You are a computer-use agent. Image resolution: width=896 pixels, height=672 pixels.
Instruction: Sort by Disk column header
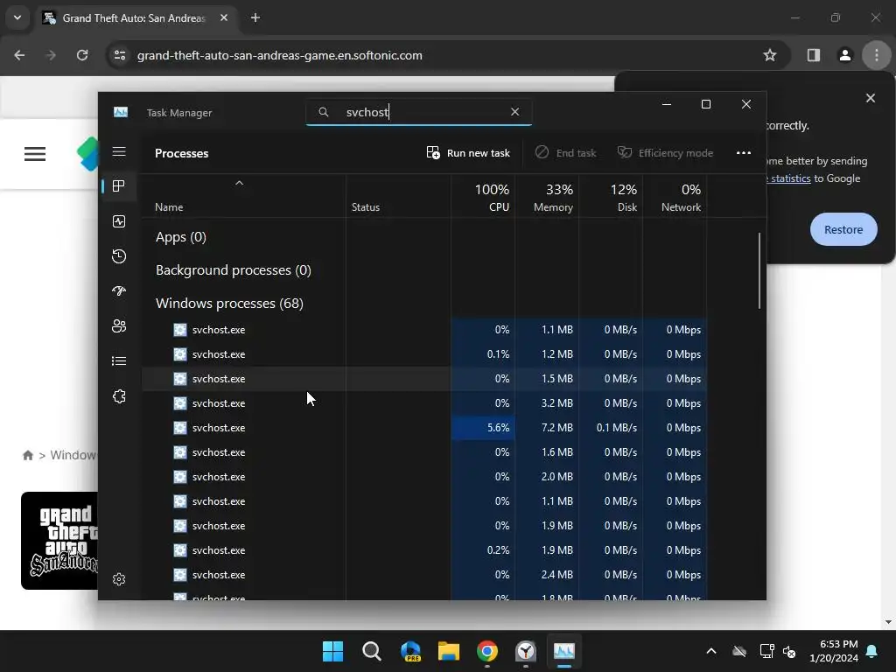point(611,197)
